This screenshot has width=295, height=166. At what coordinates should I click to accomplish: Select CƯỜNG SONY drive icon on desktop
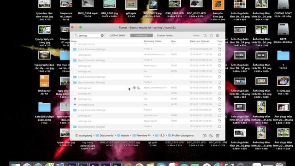[x=283, y=5]
